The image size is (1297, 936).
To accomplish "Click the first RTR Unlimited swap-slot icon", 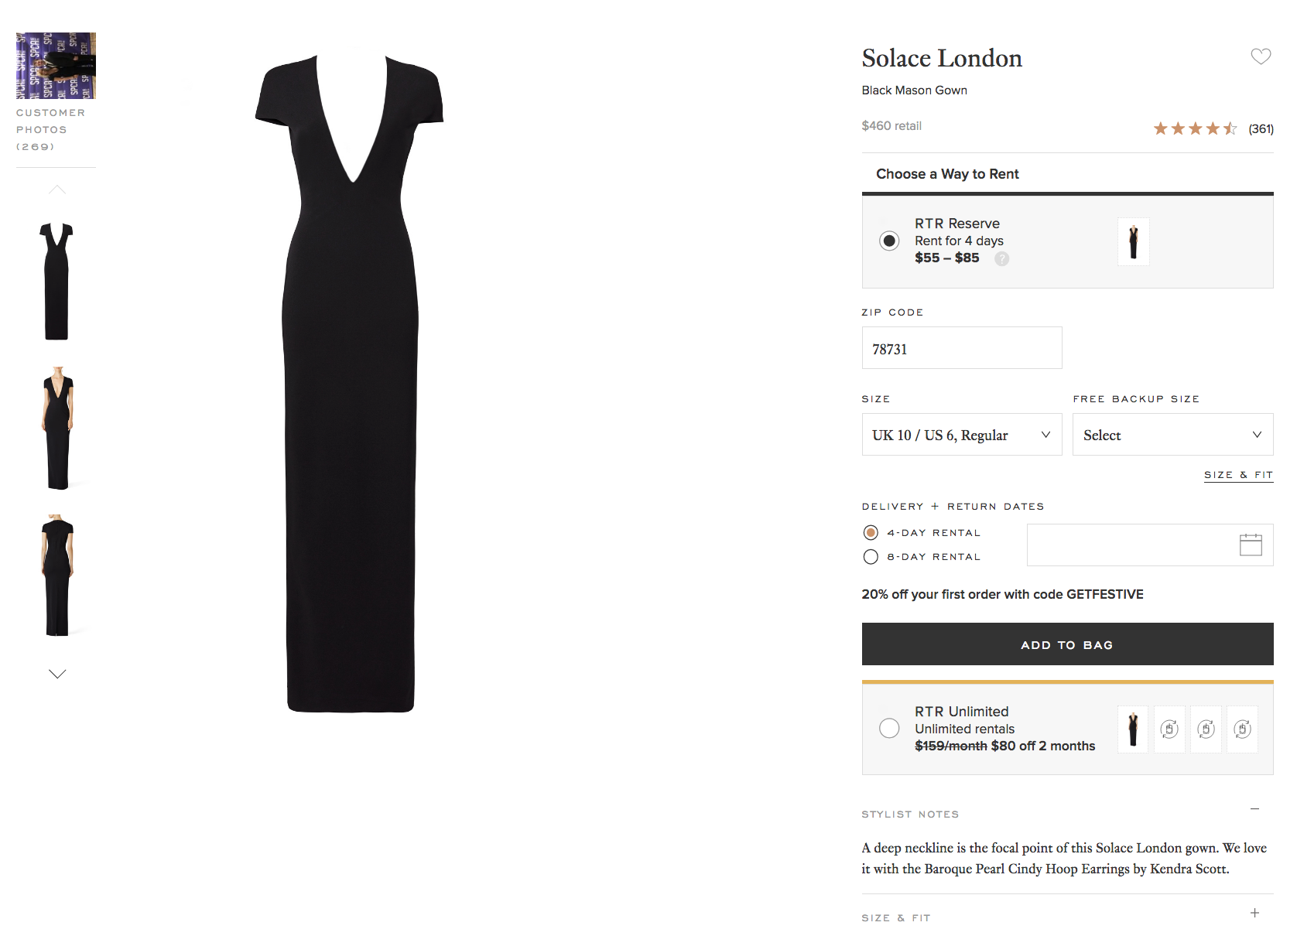I will pyautogui.click(x=1169, y=729).
